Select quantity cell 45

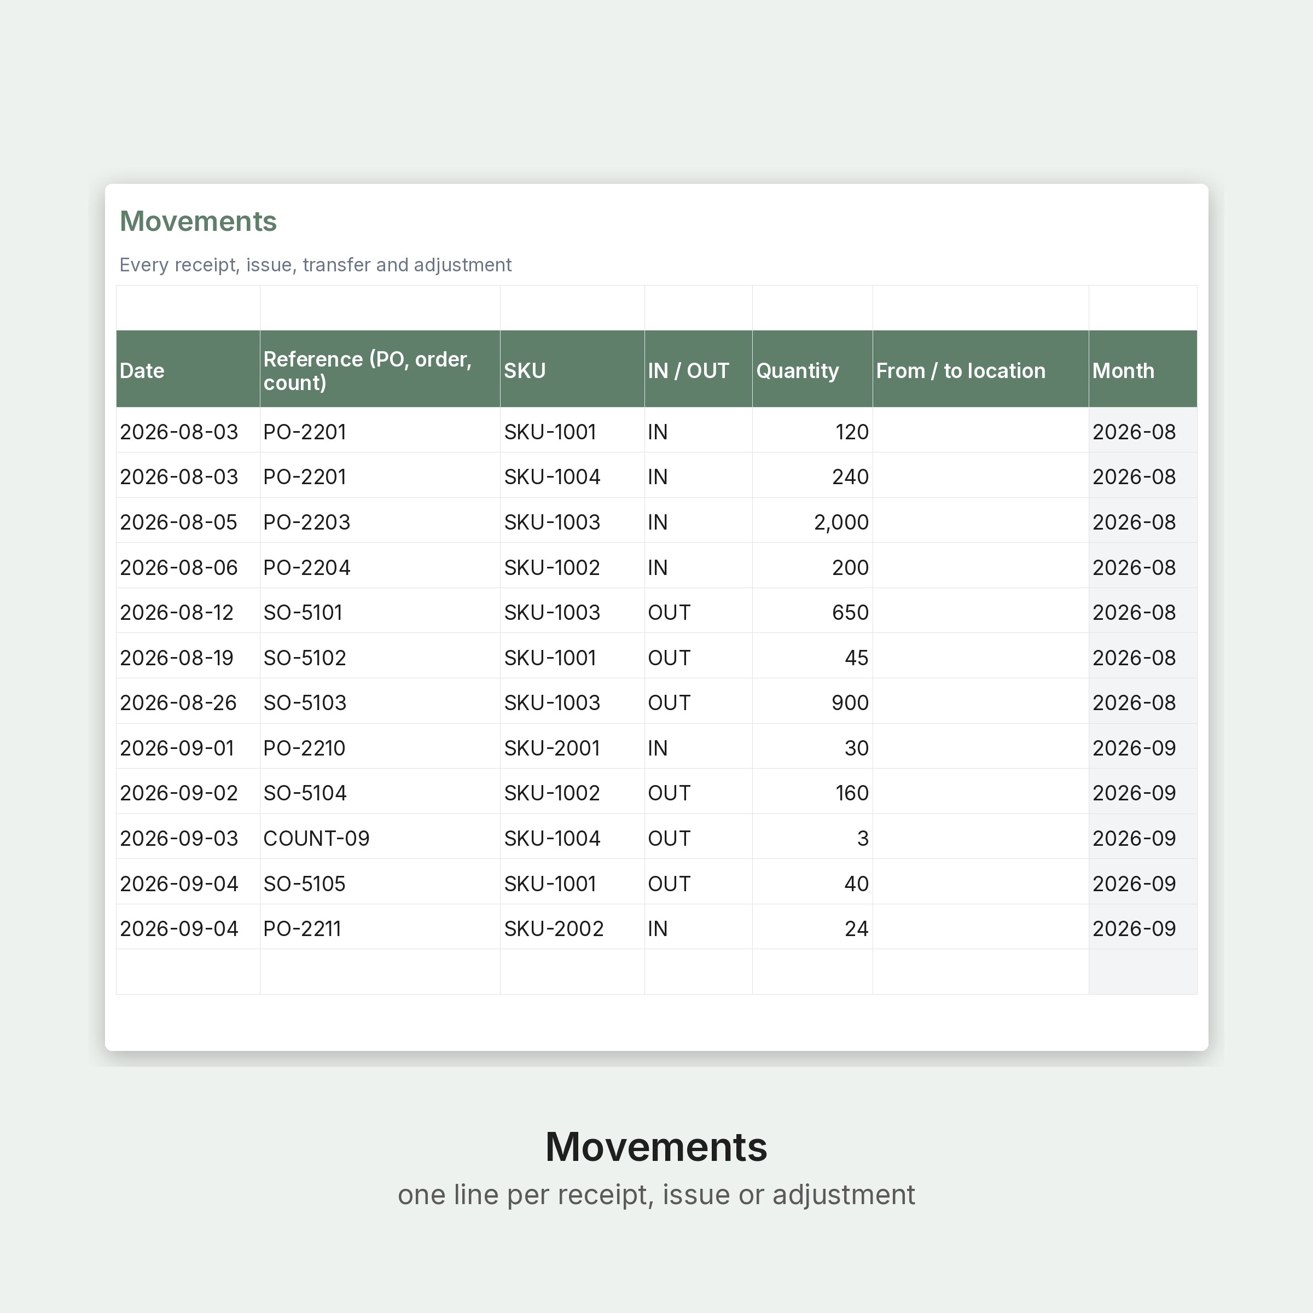(x=812, y=656)
